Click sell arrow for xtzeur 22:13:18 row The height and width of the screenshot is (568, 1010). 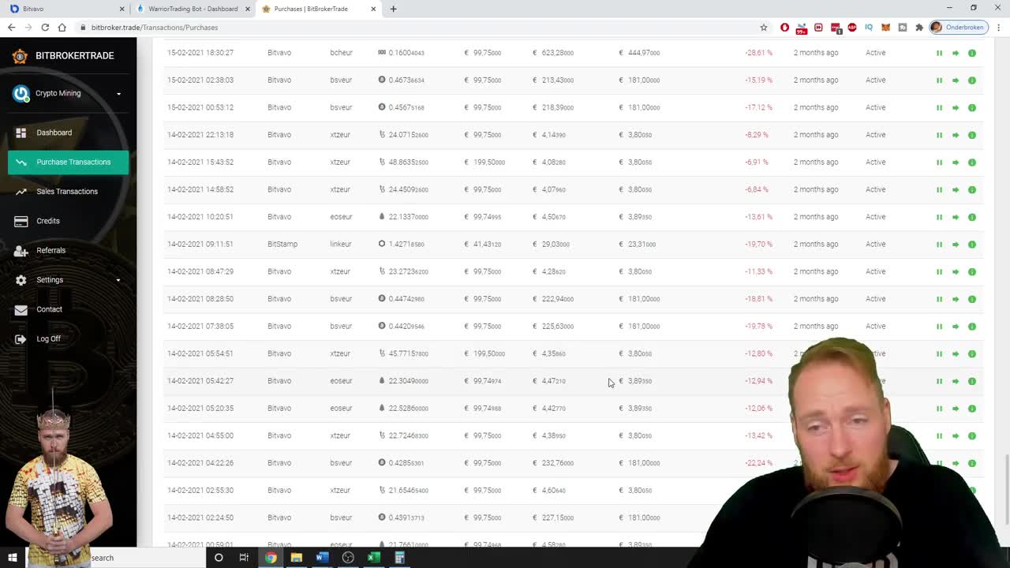(956, 135)
